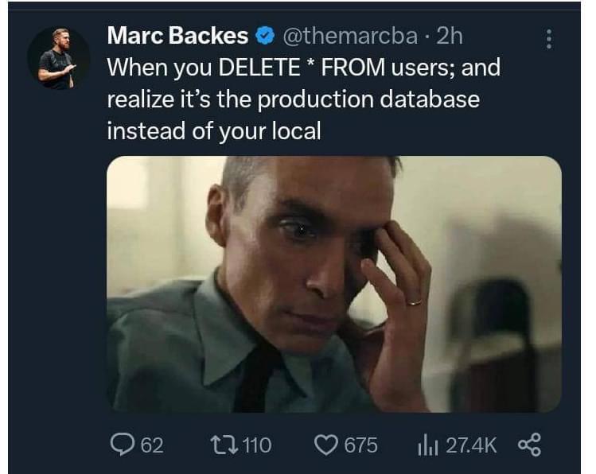
Task: Open the three-dot more options menu
Action: pos(547,38)
